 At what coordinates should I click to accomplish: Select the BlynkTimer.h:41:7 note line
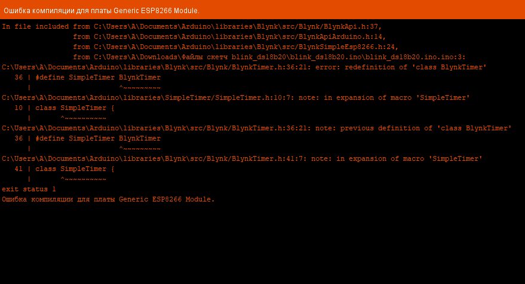tap(242, 159)
